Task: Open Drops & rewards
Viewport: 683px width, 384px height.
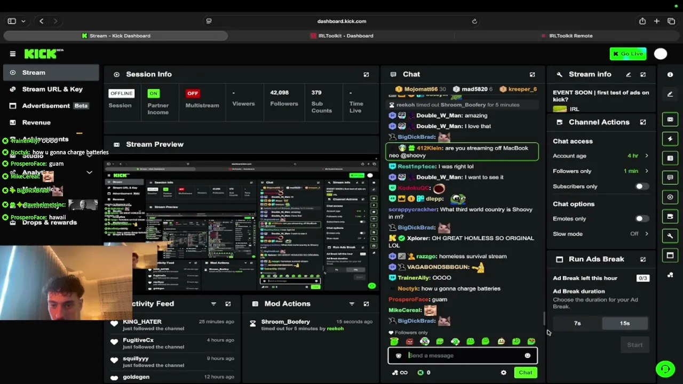Action: click(51, 222)
